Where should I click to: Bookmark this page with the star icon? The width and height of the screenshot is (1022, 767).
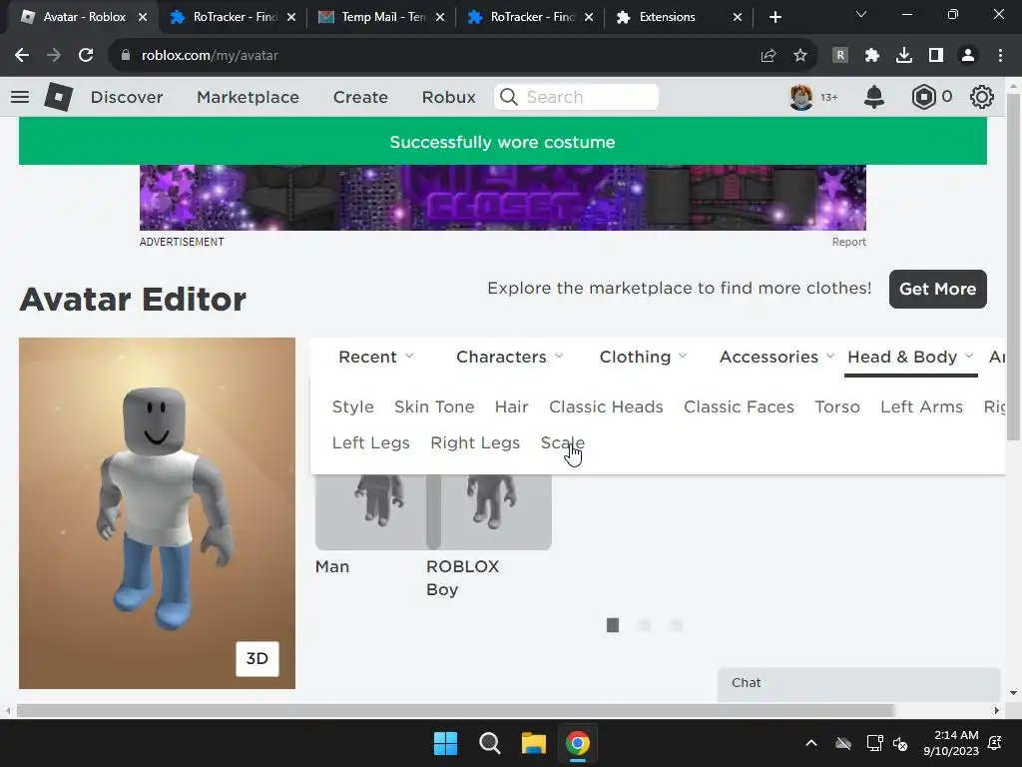(x=800, y=56)
